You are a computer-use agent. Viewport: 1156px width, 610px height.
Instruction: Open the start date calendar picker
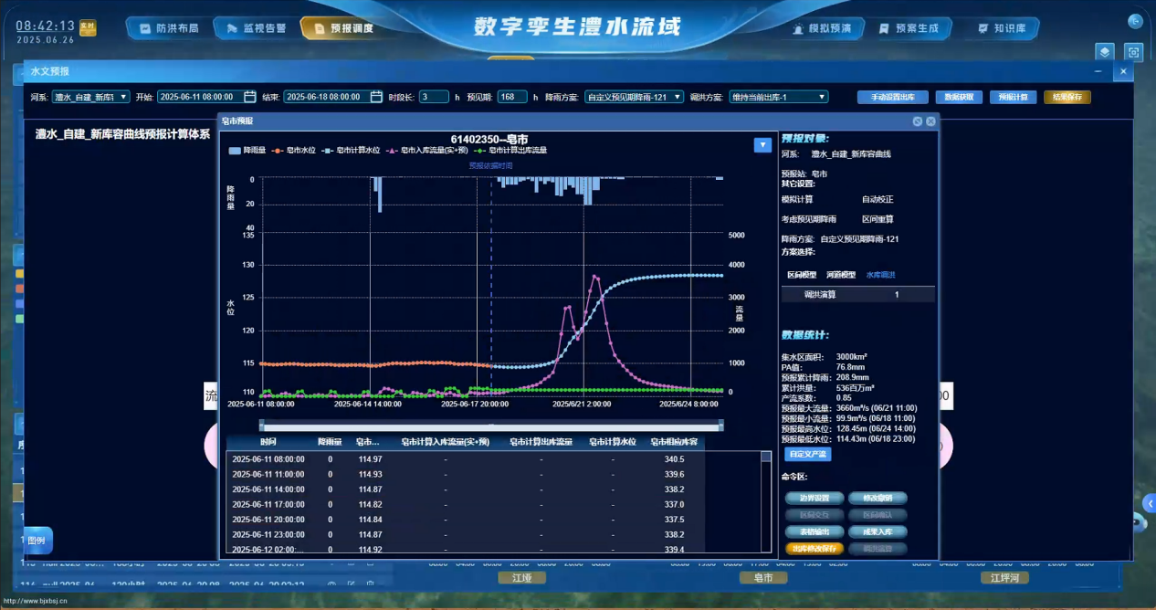[249, 97]
